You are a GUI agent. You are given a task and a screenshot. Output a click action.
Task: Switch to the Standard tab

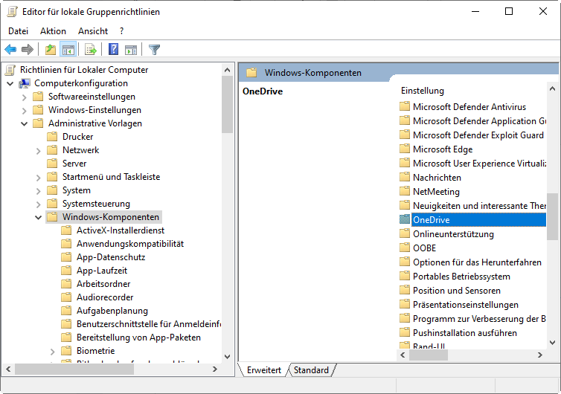(311, 370)
